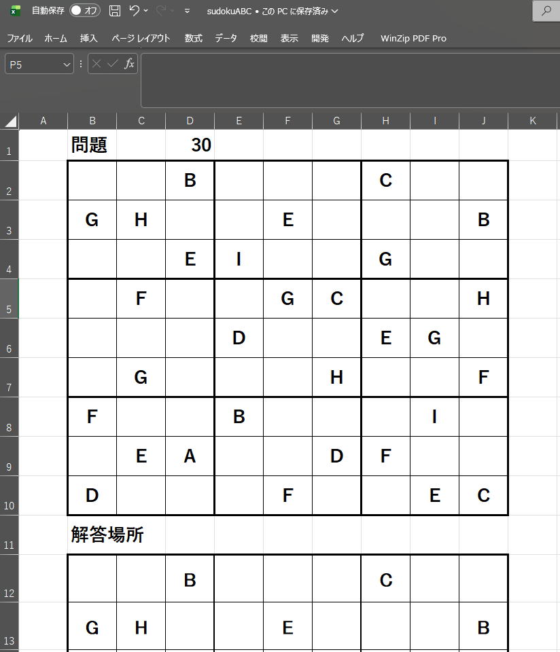Open the Undo history dropdown arrow
Screen dimensions: 560x652
(146, 12)
